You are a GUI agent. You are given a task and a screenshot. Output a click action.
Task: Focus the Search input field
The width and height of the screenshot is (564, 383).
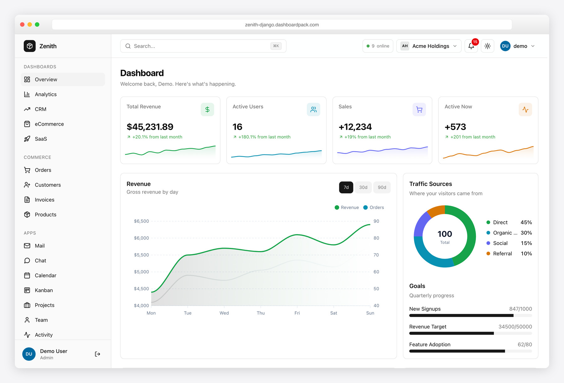click(203, 46)
